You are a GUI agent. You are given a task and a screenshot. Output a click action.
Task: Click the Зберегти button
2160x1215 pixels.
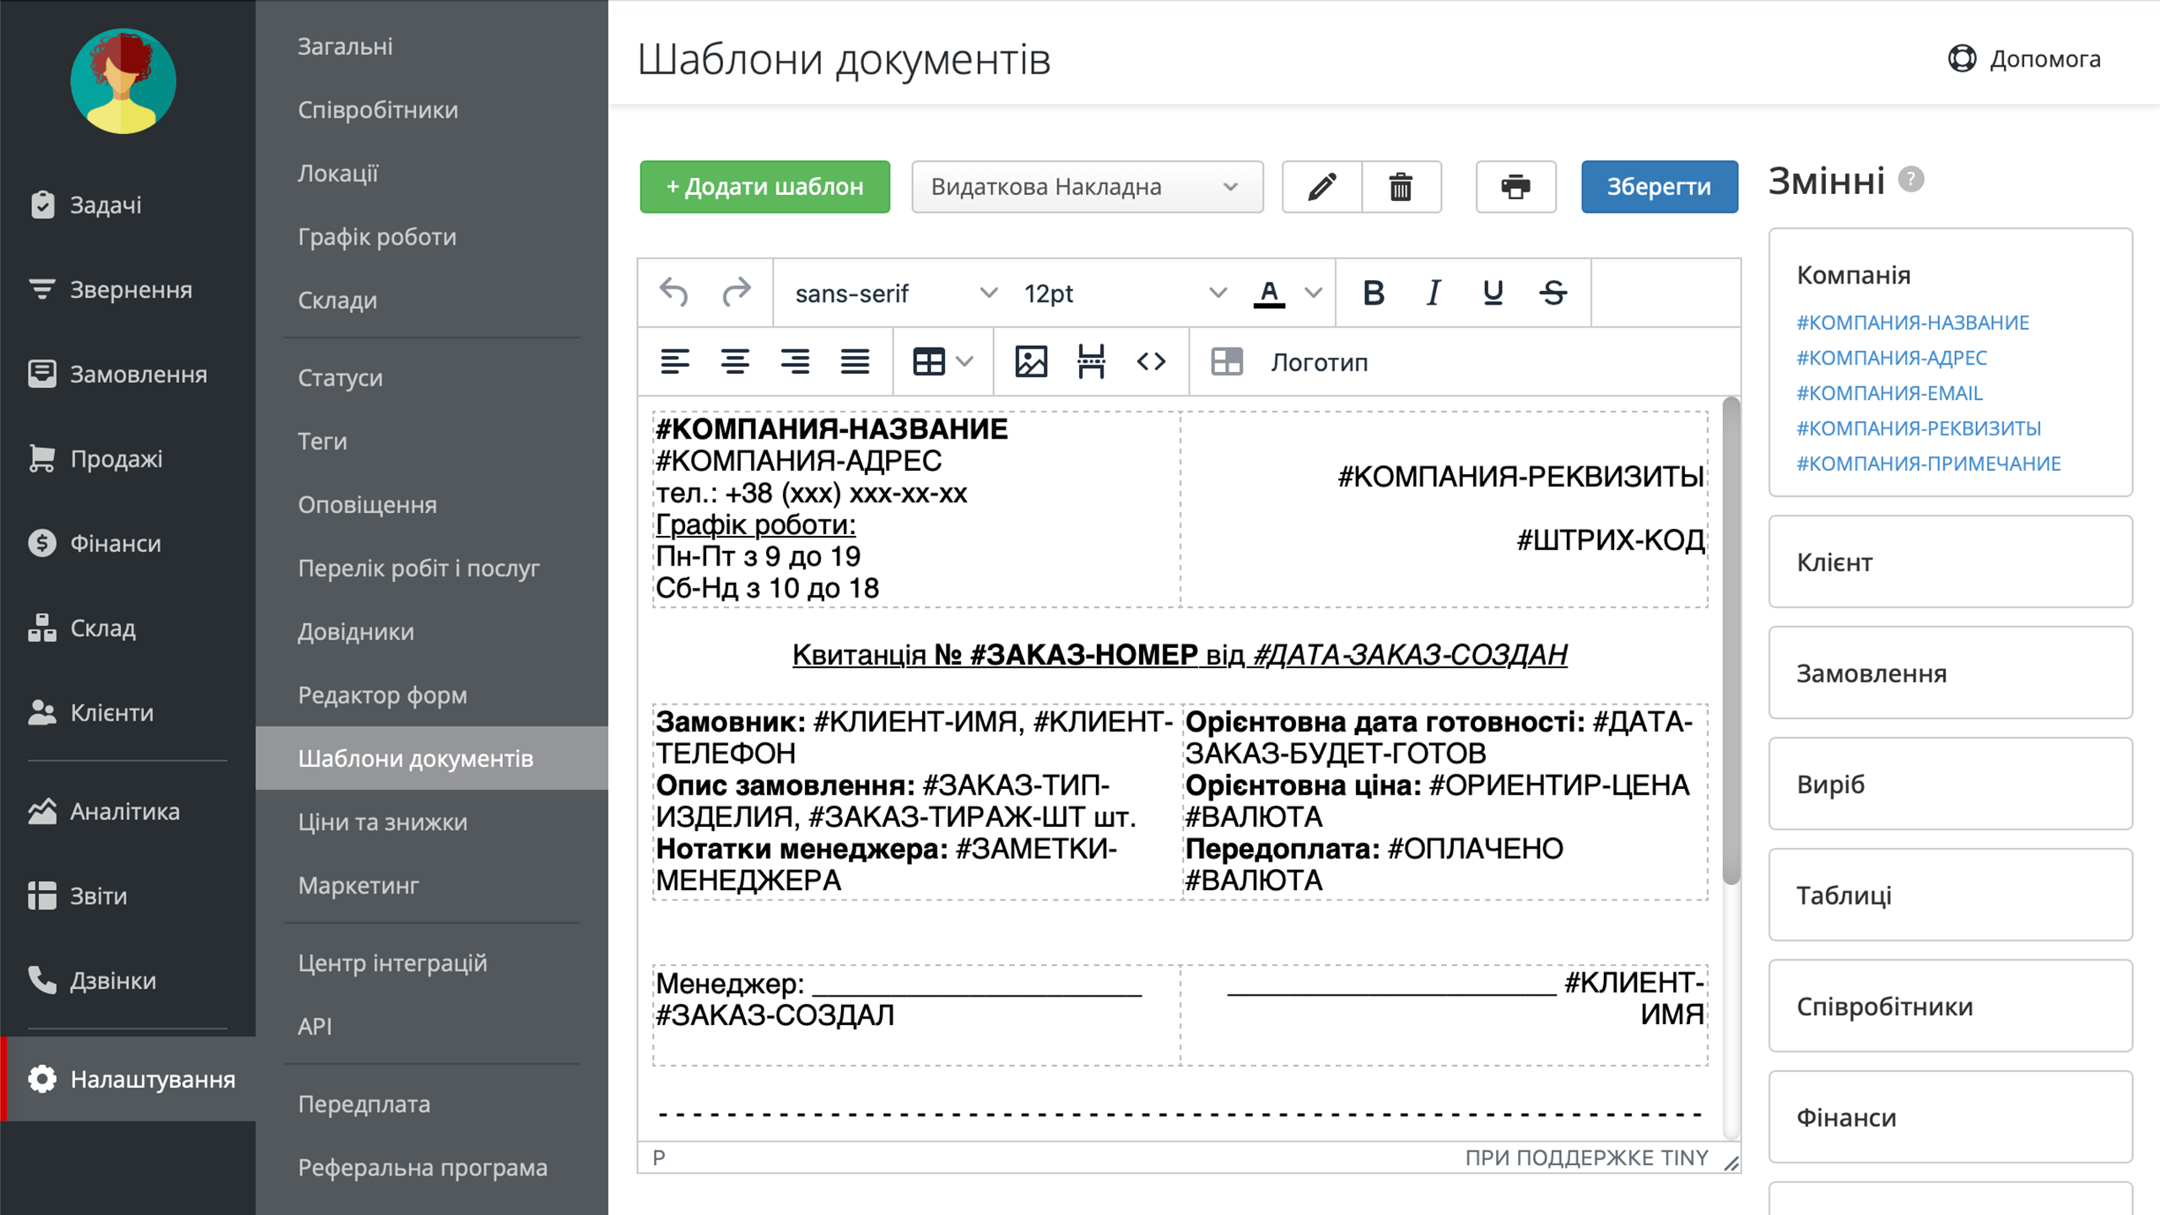click(x=1659, y=186)
